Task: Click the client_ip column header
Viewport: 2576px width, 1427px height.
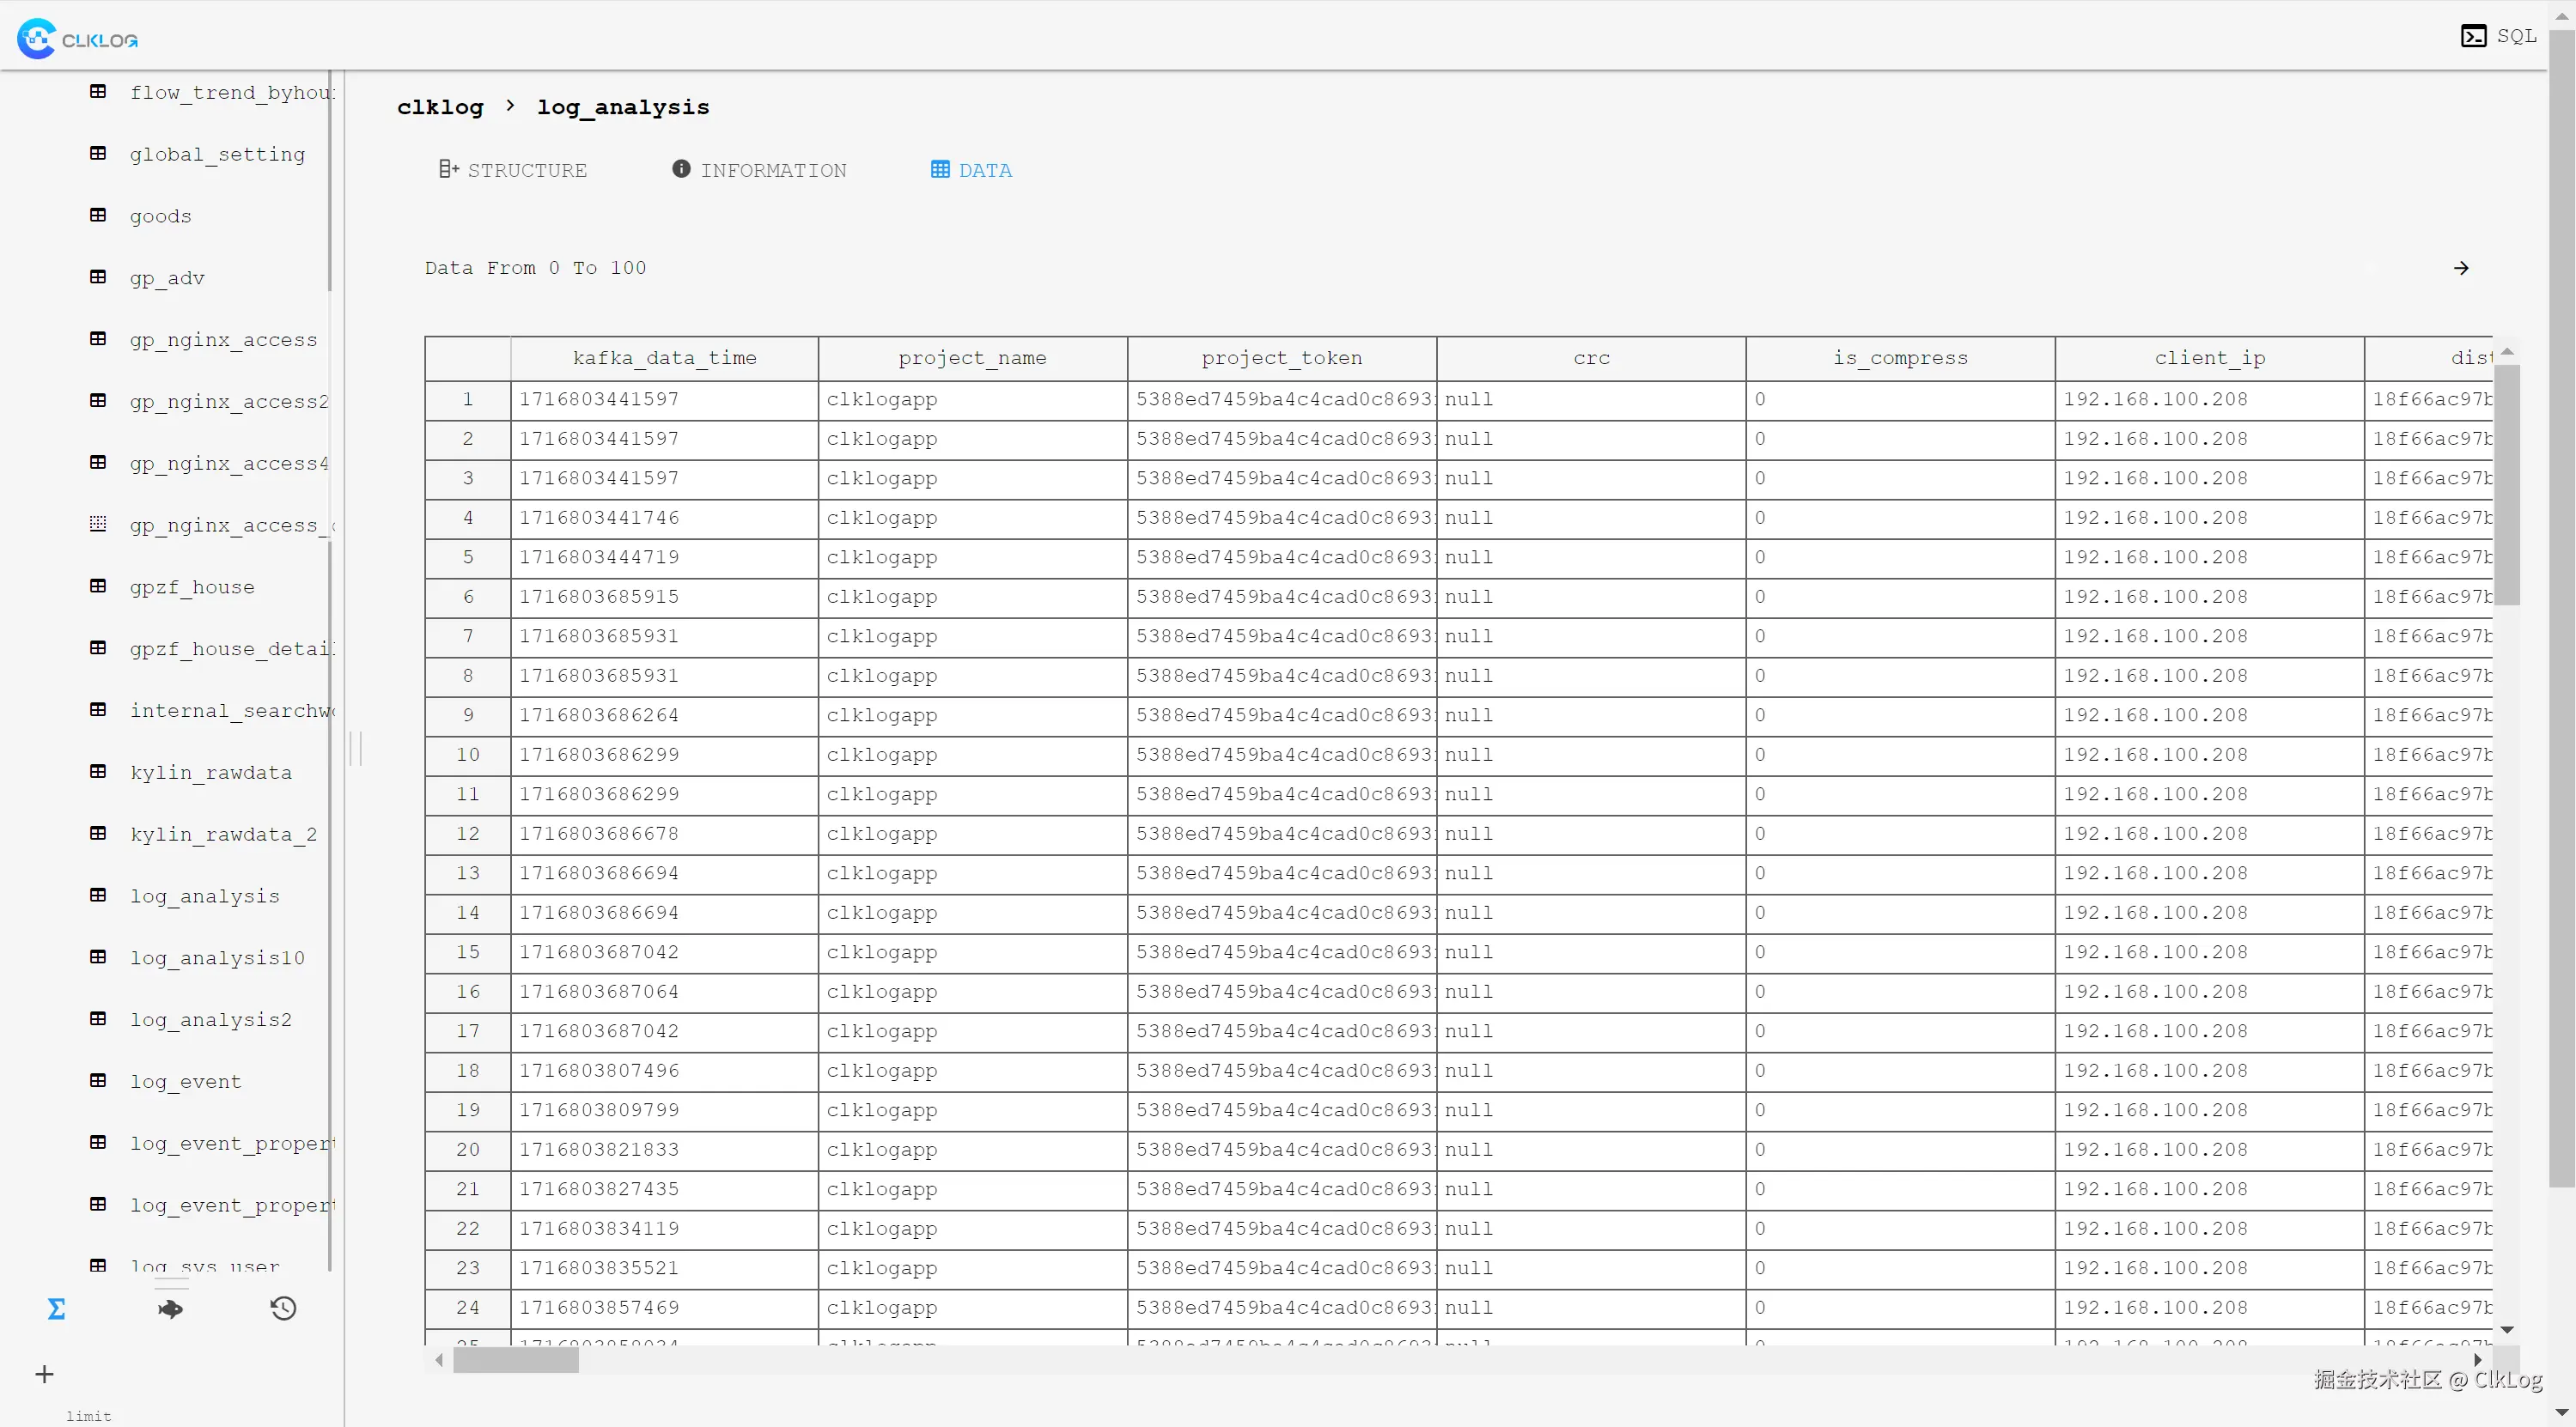Action: (x=2209, y=358)
